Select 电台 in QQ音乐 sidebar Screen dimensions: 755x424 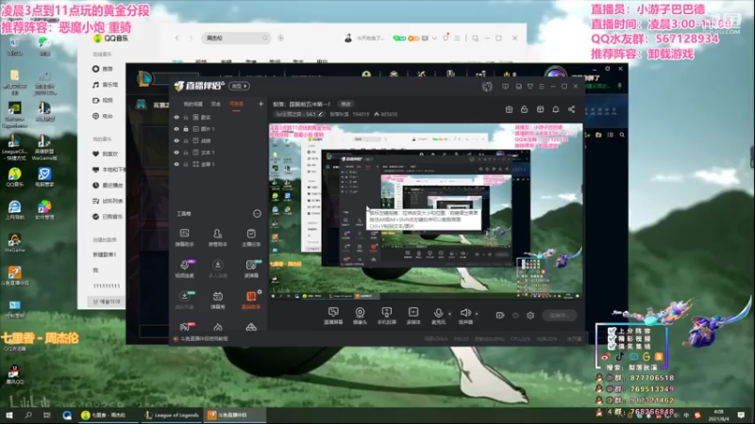click(103, 116)
